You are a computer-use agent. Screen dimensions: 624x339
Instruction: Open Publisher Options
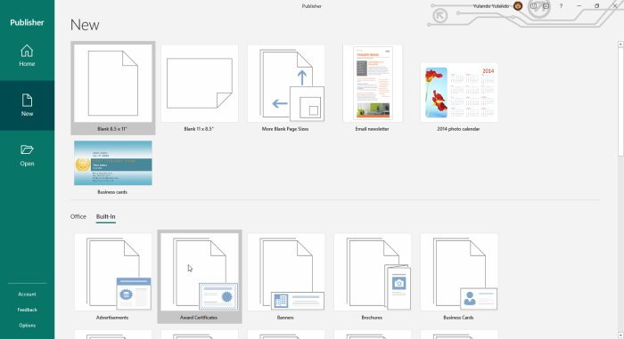coord(27,325)
